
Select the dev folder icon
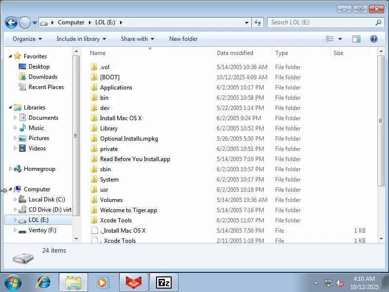tap(94, 108)
